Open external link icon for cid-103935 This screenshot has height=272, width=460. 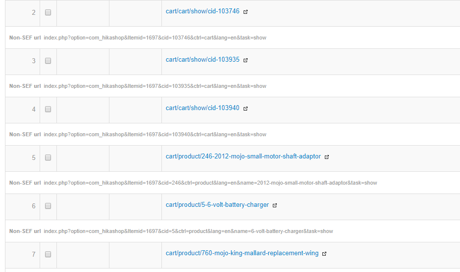coord(246,60)
